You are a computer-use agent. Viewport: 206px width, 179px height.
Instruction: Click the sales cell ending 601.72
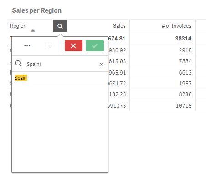[x=117, y=84]
